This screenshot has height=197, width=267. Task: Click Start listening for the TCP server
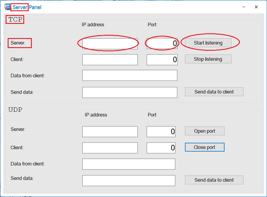click(x=208, y=43)
